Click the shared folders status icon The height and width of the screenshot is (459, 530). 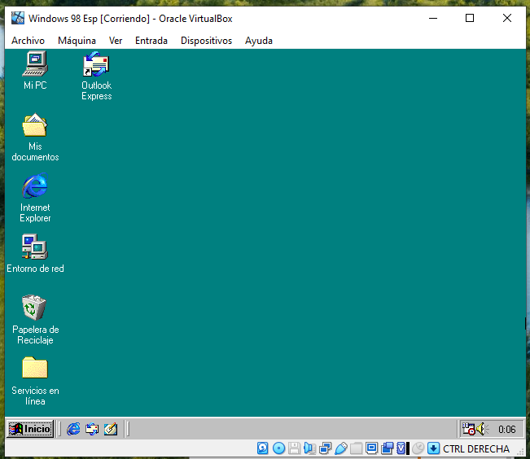pyautogui.click(x=356, y=448)
